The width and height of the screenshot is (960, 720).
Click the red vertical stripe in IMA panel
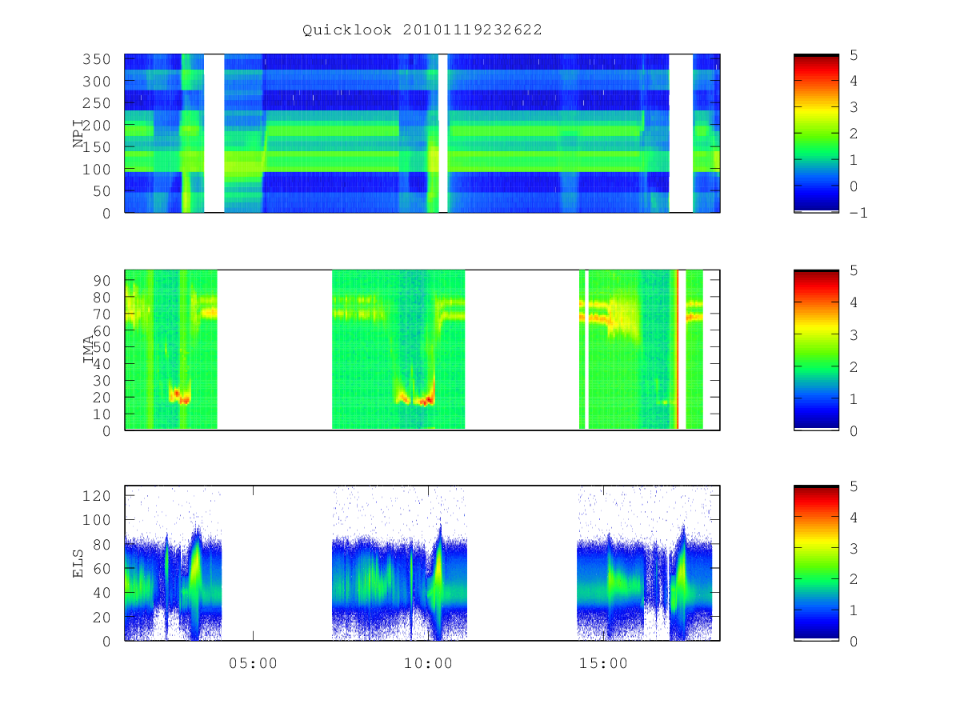(678, 350)
